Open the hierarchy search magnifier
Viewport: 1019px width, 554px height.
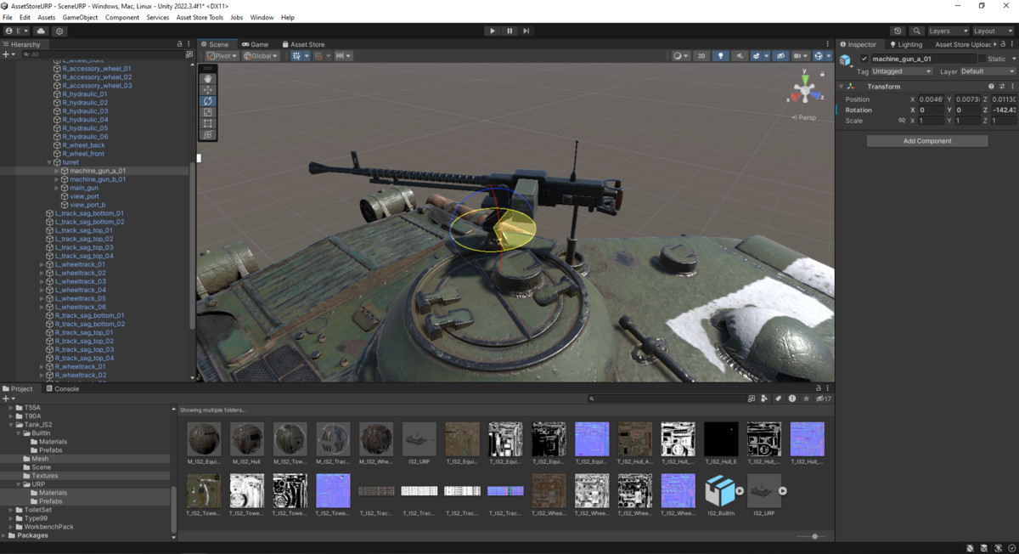pyautogui.click(x=25, y=53)
